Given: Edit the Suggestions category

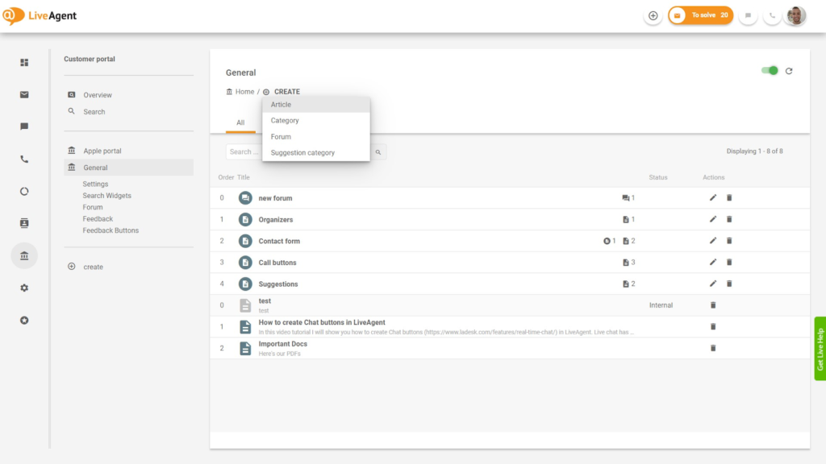Looking at the screenshot, I should (x=713, y=284).
